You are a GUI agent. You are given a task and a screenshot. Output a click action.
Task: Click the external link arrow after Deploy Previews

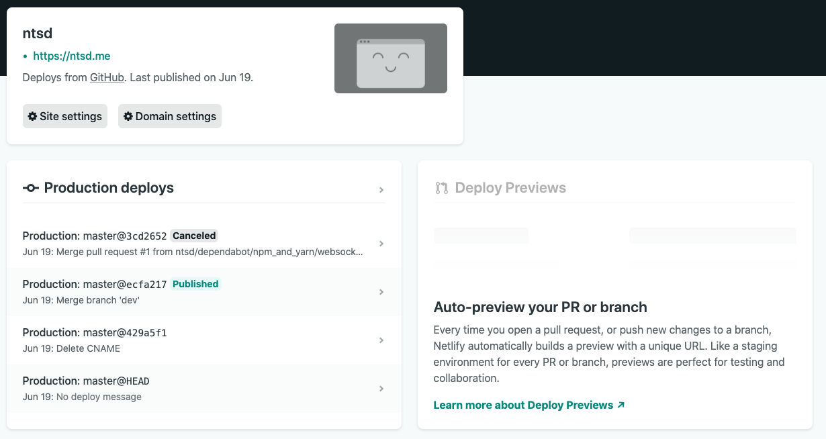[621, 405]
